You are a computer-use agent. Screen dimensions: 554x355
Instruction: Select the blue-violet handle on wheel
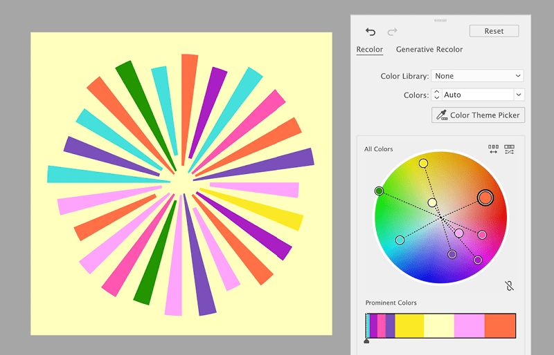pyautogui.click(x=452, y=254)
